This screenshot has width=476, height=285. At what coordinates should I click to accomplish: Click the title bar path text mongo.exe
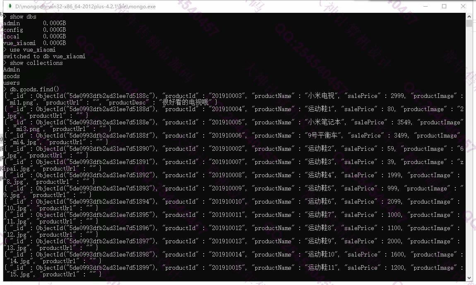(85, 6)
